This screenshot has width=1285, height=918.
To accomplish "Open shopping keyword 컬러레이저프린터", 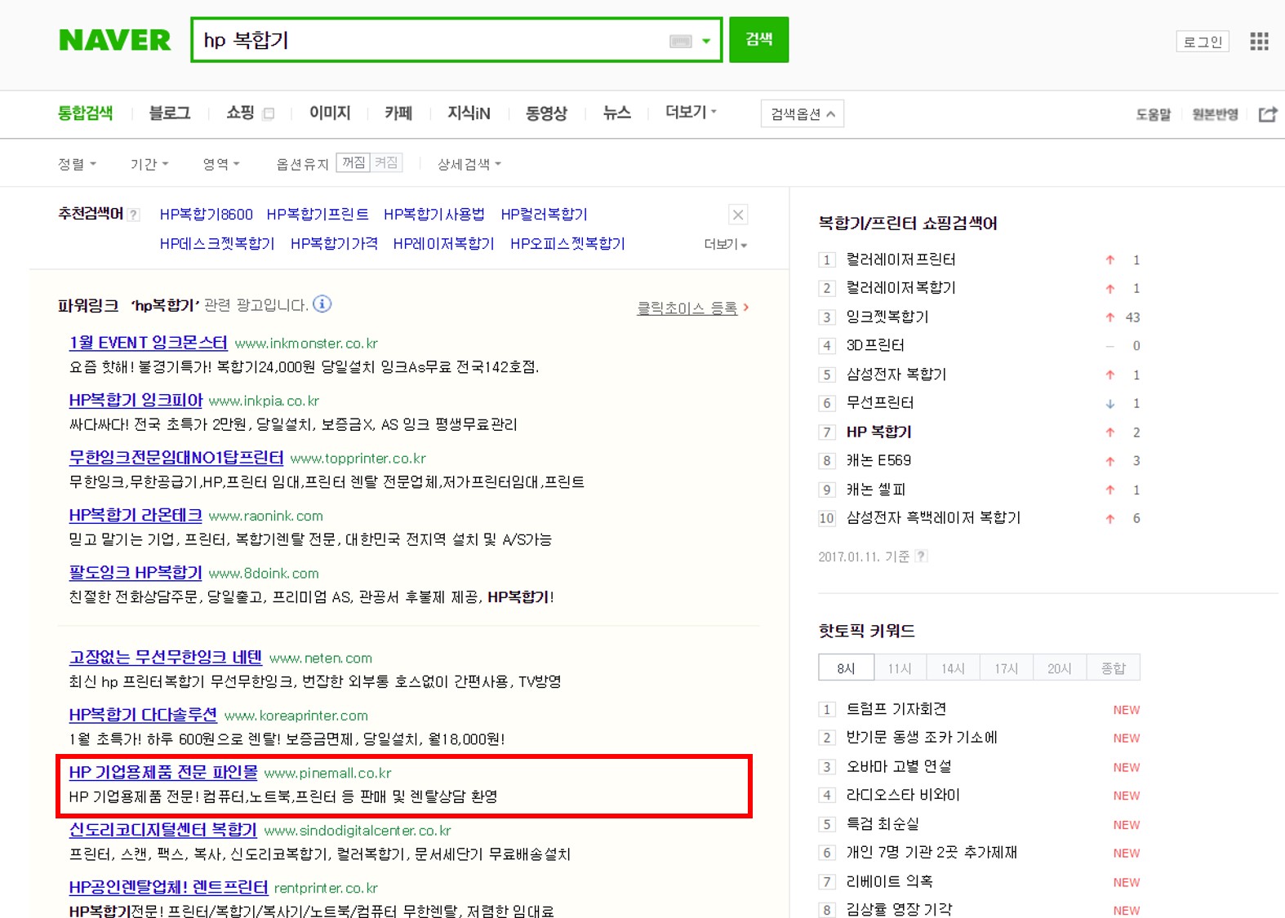I will (900, 259).
